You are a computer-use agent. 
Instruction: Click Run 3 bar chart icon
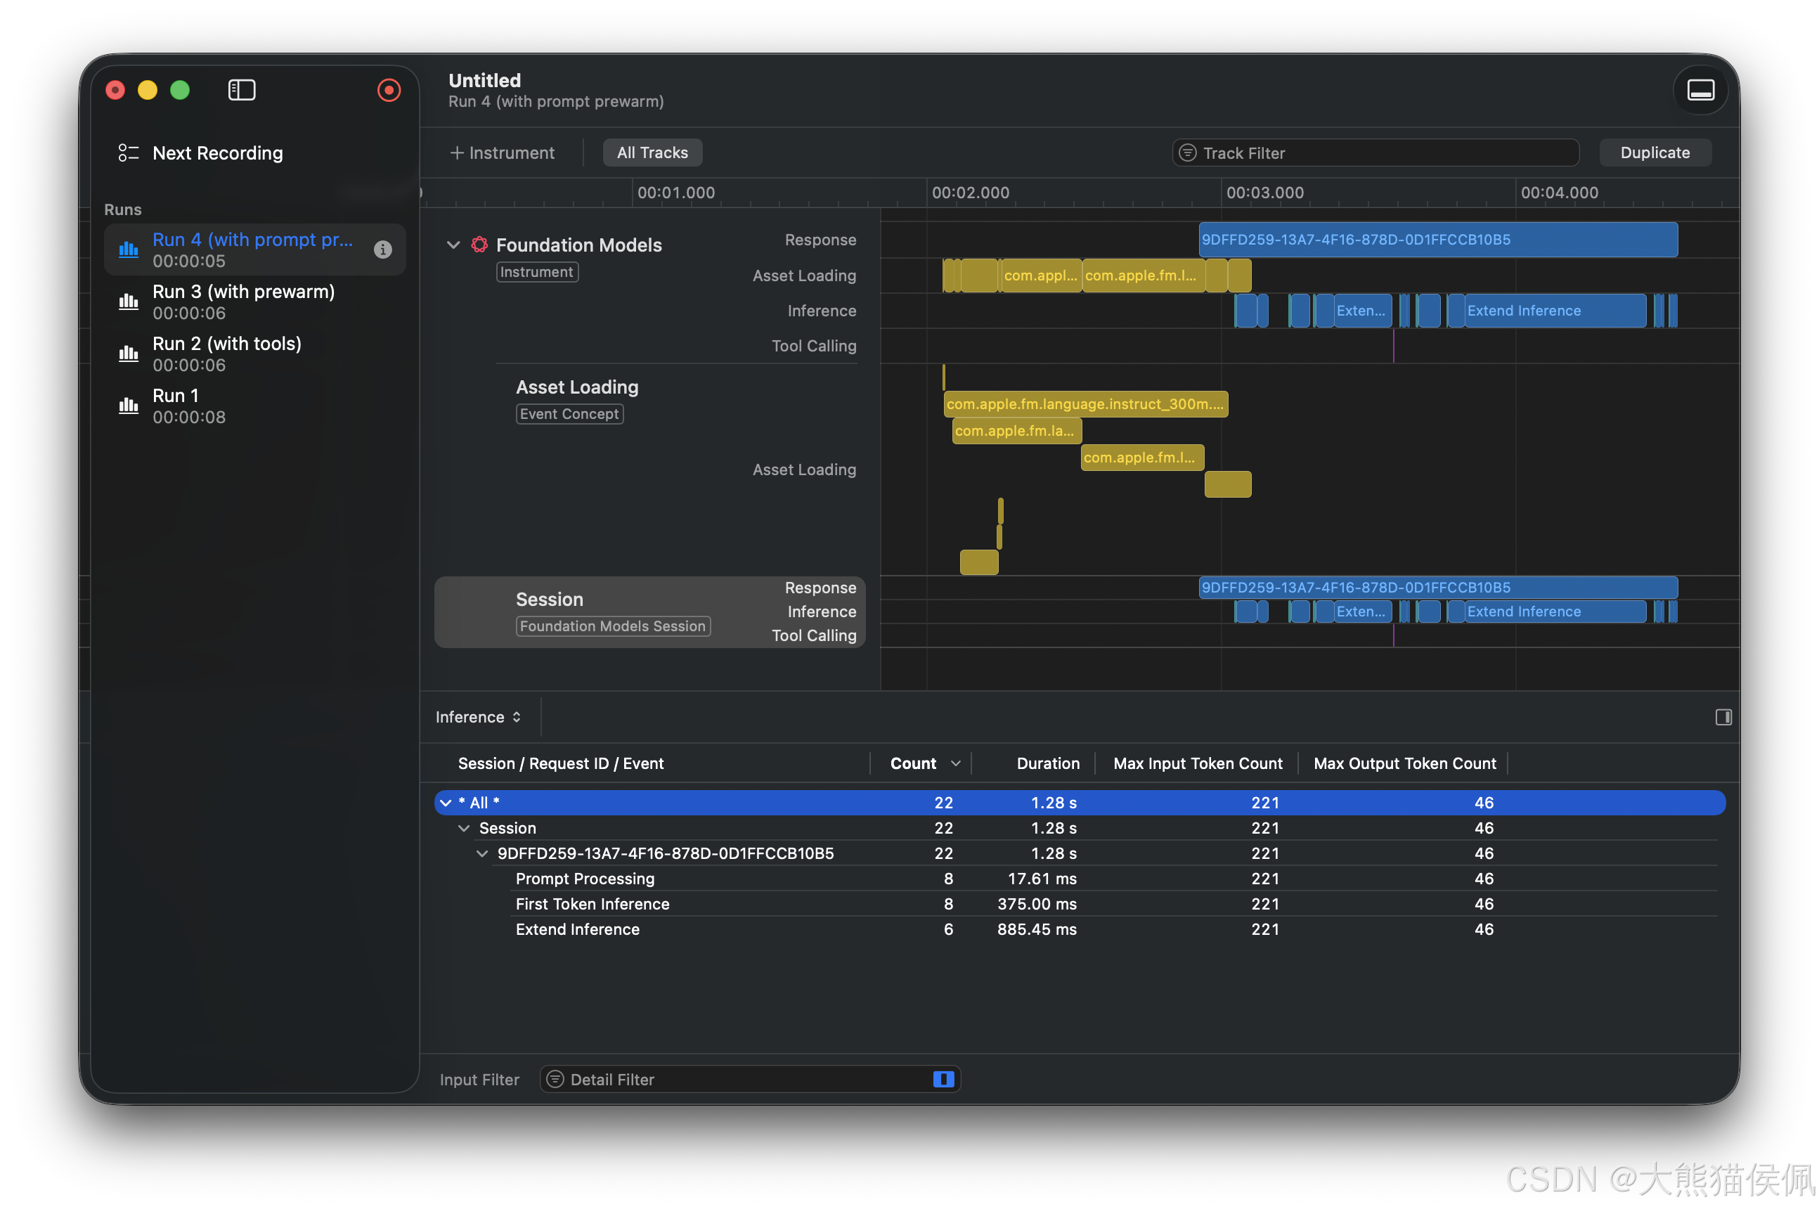pos(128,302)
